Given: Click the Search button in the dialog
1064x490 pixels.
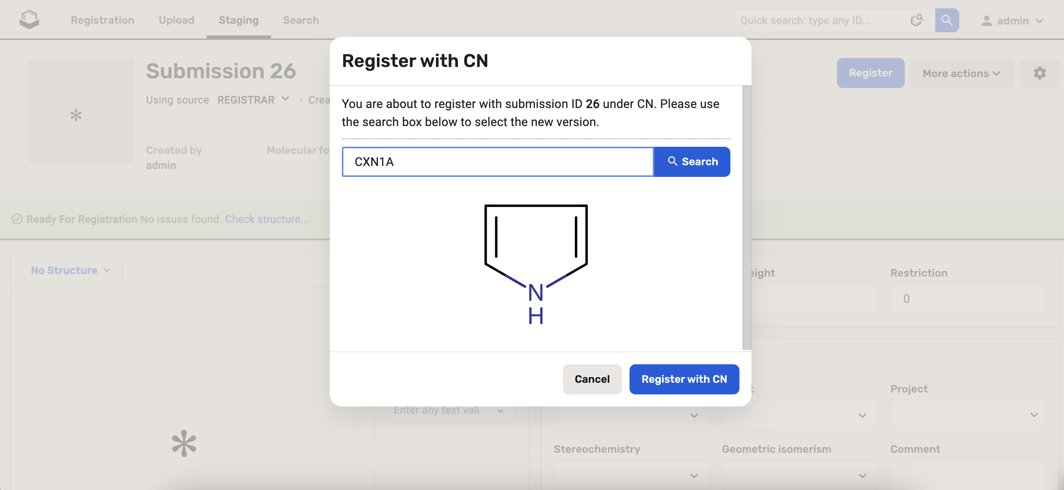Looking at the screenshot, I should (x=692, y=161).
